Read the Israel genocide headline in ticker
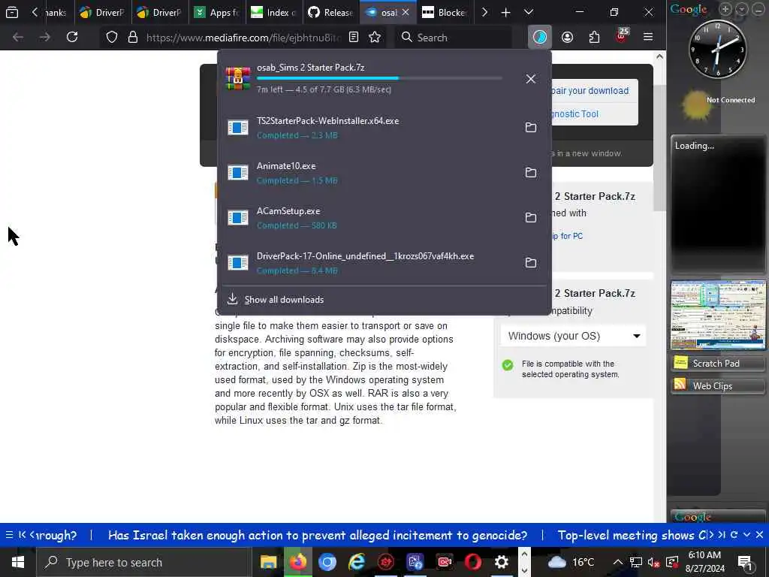Screen dimensions: 769x577 318,535
